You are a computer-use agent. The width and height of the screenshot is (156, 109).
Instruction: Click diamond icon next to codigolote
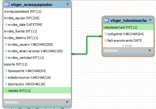pyautogui.click(x=105, y=34)
